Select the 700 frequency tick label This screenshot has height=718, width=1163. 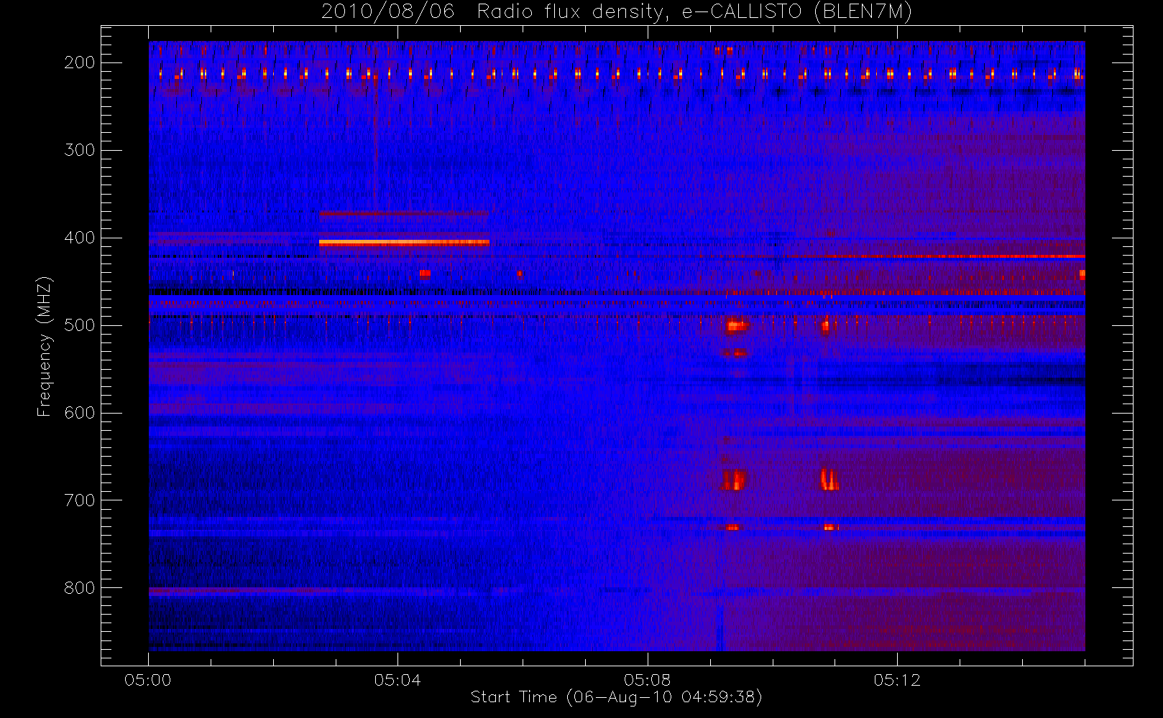click(x=80, y=500)
